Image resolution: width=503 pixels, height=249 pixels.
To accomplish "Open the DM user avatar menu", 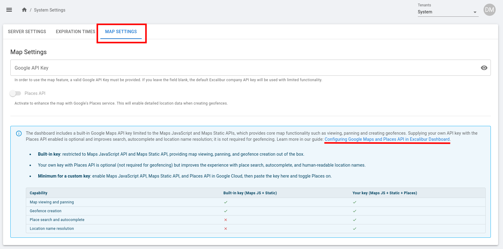I will pos(489,10).
